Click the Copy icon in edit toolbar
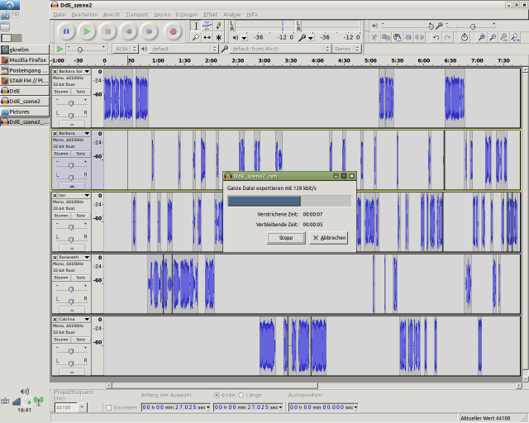The width and height of the screenshot is (529, 423). 386,37
